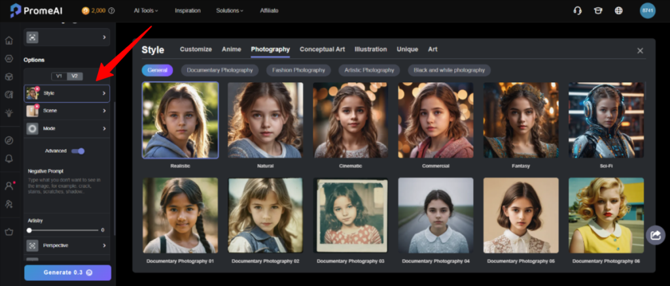Click the floating share icon button
This screenshot has width=670, height=286.
[x=655, y=235]
